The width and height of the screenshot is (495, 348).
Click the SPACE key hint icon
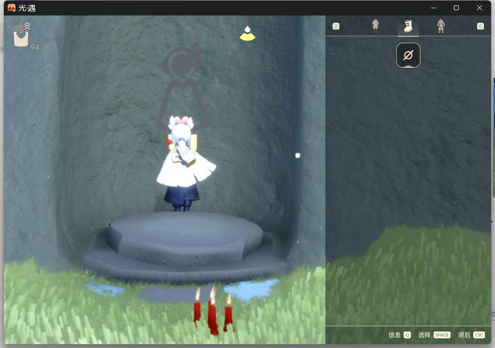(x=442, y=335)
